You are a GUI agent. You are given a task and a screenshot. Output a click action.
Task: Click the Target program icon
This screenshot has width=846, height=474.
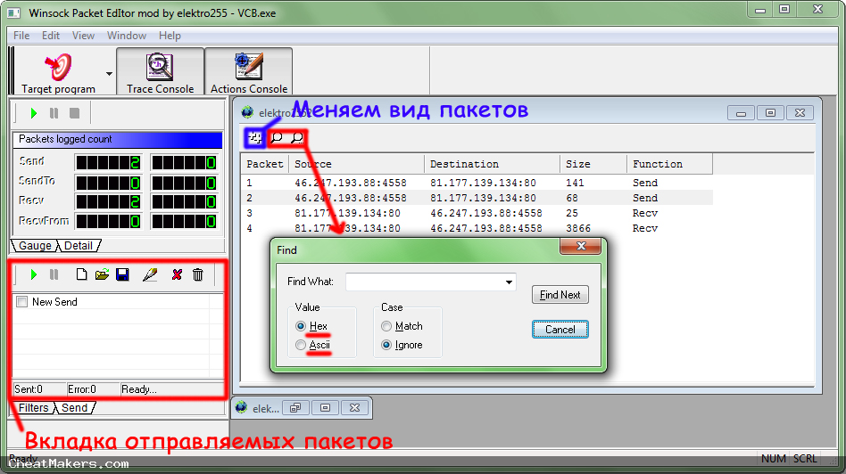(x=58, y=66)
